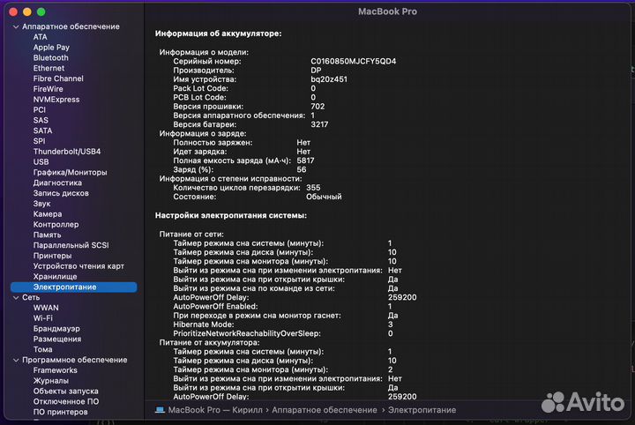635x425 pixels.
Task: Click the Аппаратное обеспечение sidebar header label
Action: [x=71, y=26]
